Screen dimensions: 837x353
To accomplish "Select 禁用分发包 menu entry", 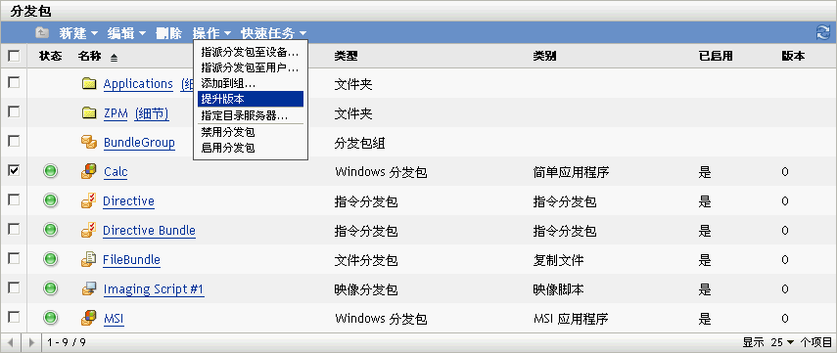I will (251, 132).
